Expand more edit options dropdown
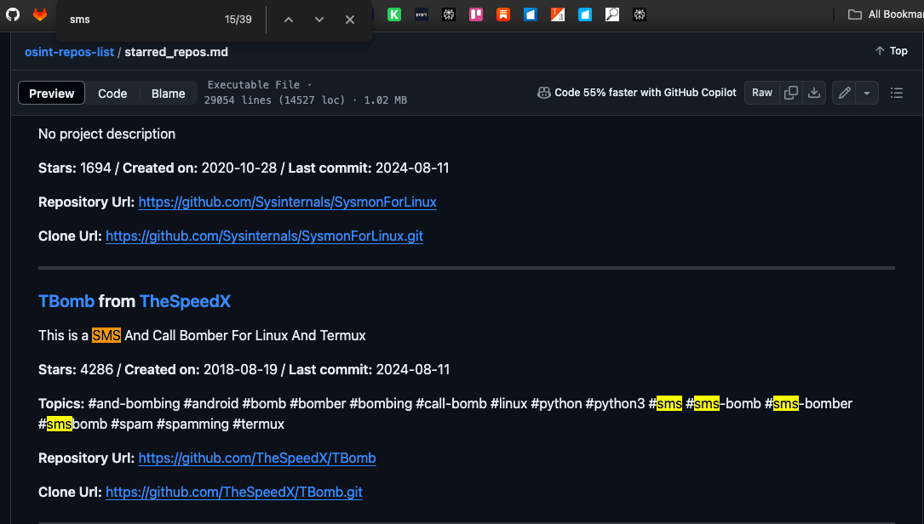Image resolution: width=924 pixels, height=524 pixels. (x=867, y=93)
